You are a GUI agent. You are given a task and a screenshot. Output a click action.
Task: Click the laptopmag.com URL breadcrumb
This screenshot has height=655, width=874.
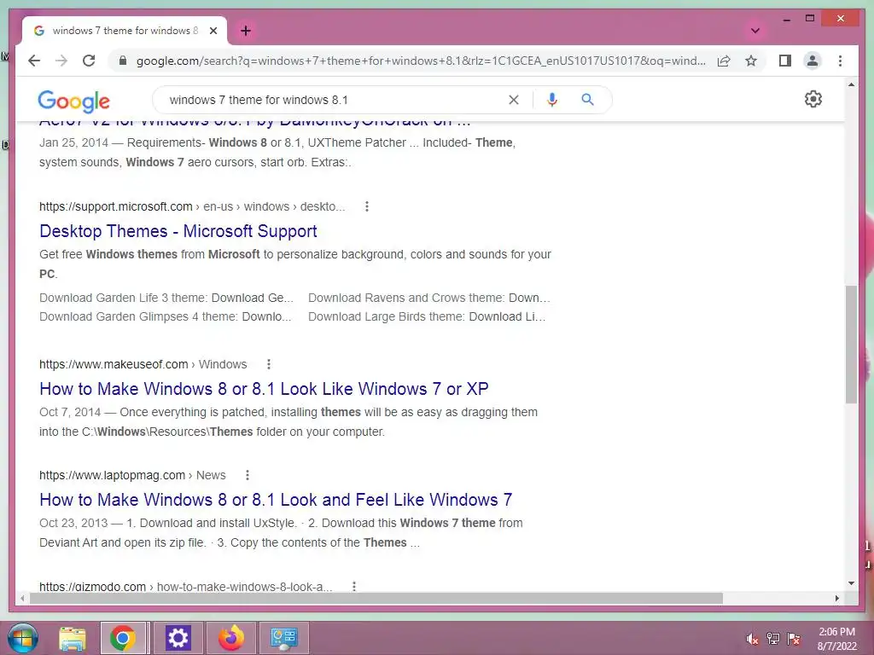tap(132, 475)
